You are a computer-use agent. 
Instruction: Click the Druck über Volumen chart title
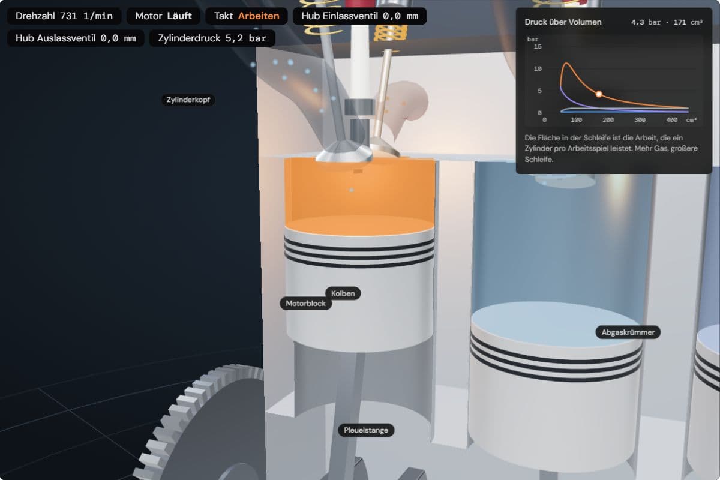(x=563, y=22)
